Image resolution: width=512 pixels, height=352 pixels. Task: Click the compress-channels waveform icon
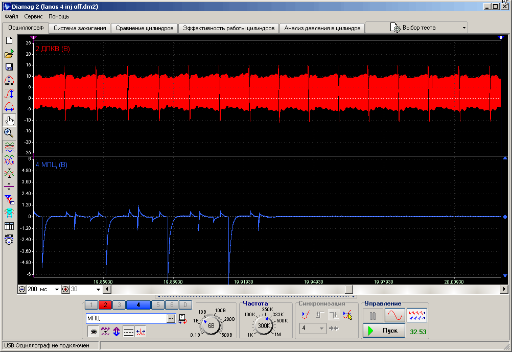click(9, 173)
